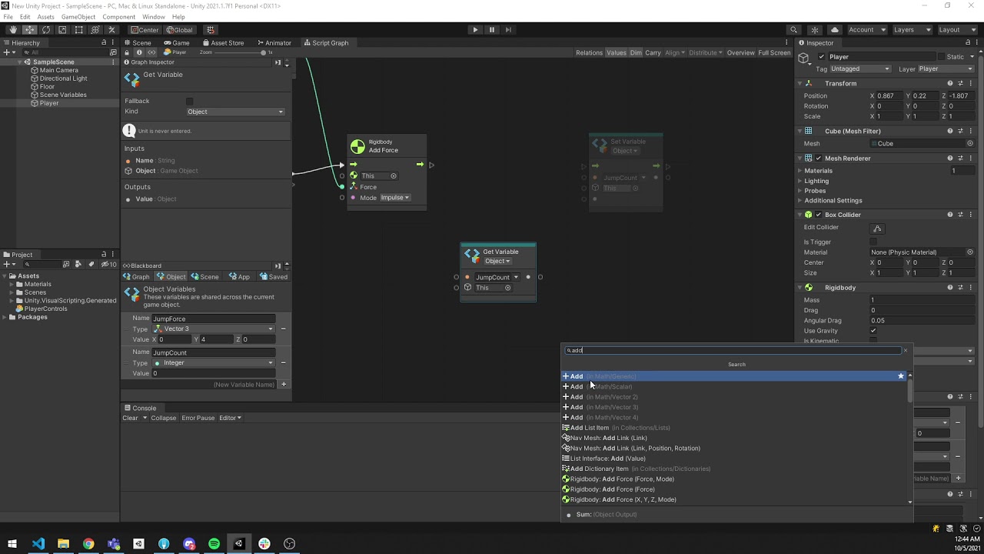Open the global search magnifier icon
This screenshot has height=554, width=984.
[x=793, y=30]
